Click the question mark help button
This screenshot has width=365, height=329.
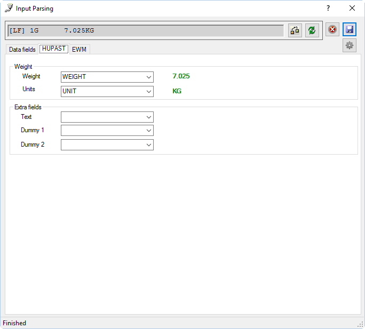coord(328,8)
